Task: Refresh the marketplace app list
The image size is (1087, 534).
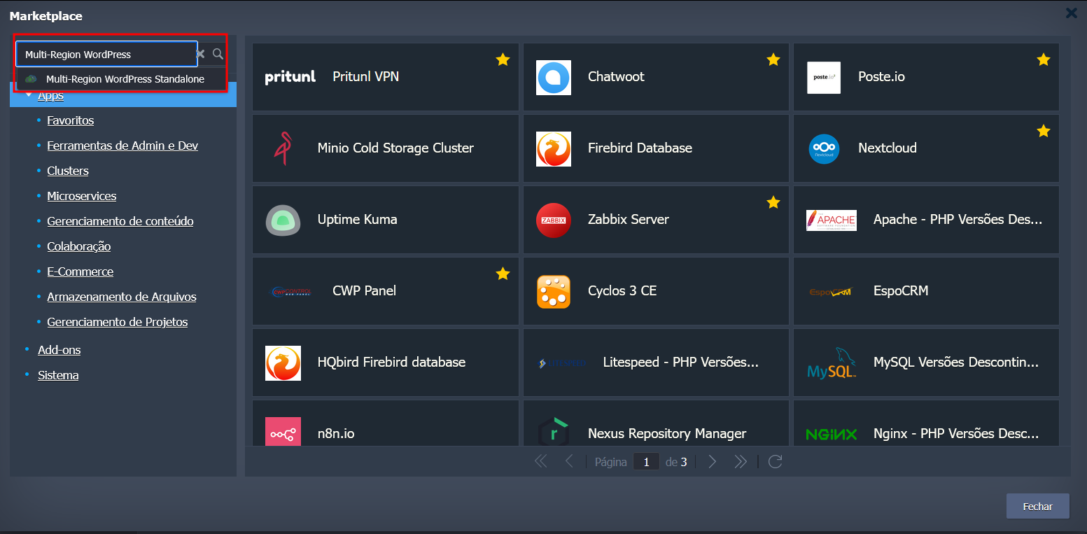Action: (775, 461)
